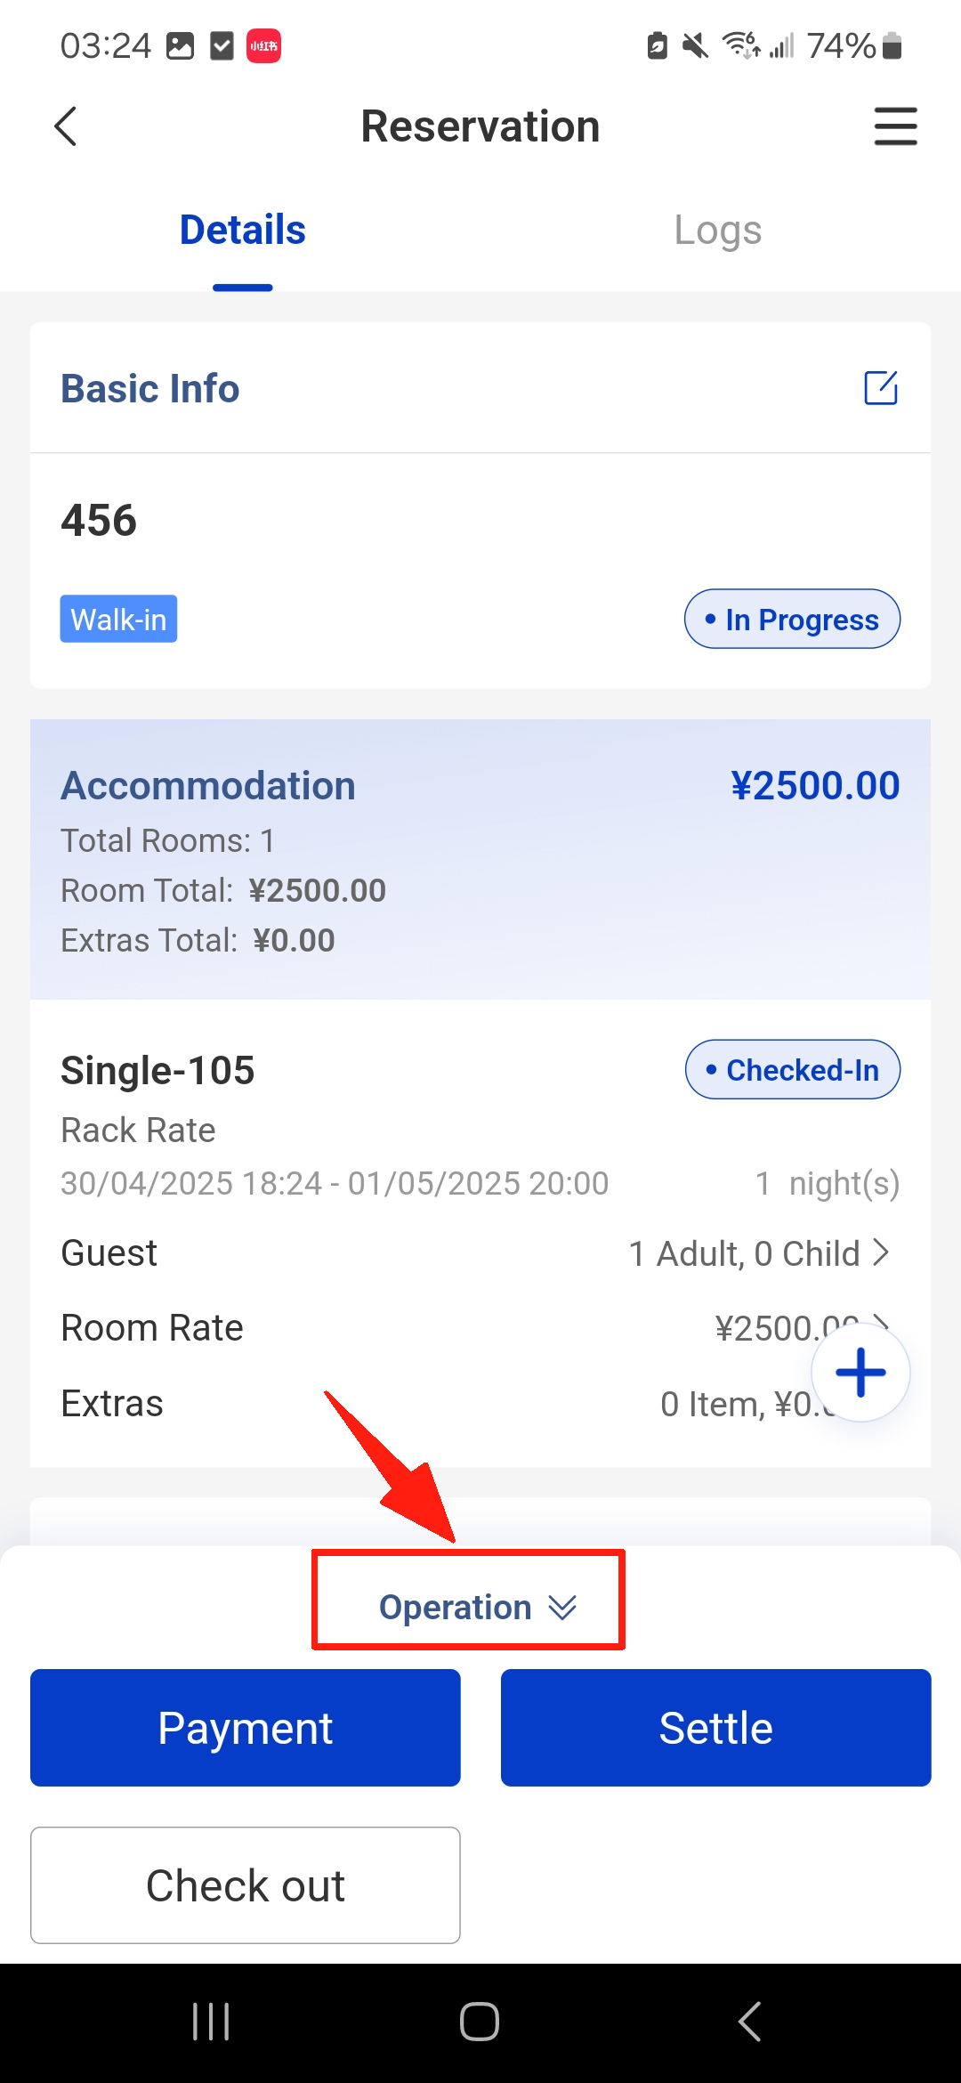Image resolution: width=961 pixels, height=2083 pixels.
Task: Tap the Walk-in source tag
Action: 118,620
